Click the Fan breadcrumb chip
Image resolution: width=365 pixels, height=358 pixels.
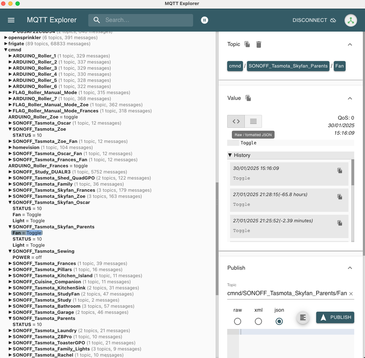(340, 66)
